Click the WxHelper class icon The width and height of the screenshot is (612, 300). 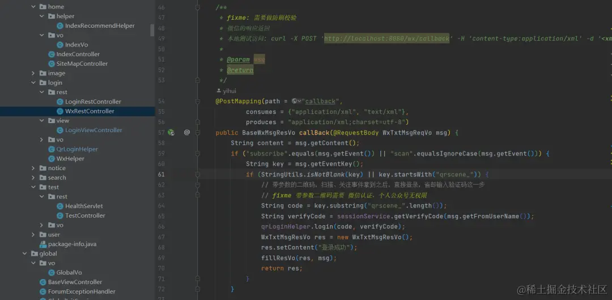[x=51, y=159]
